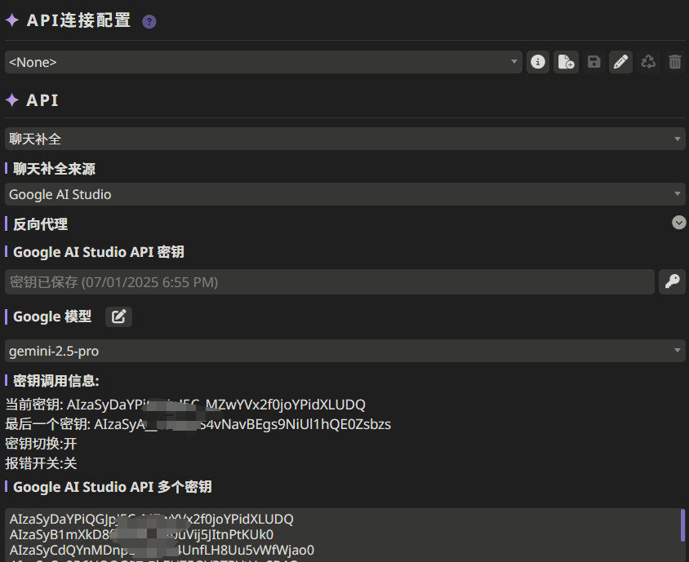Click the help icon beside API连接配置
This screenshot has width=689, height=562.
tap(149, 22)
